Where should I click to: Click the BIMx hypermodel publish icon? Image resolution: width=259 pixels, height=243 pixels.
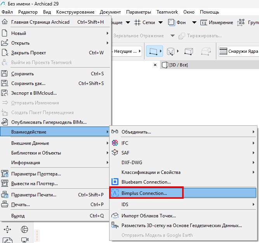5,122
